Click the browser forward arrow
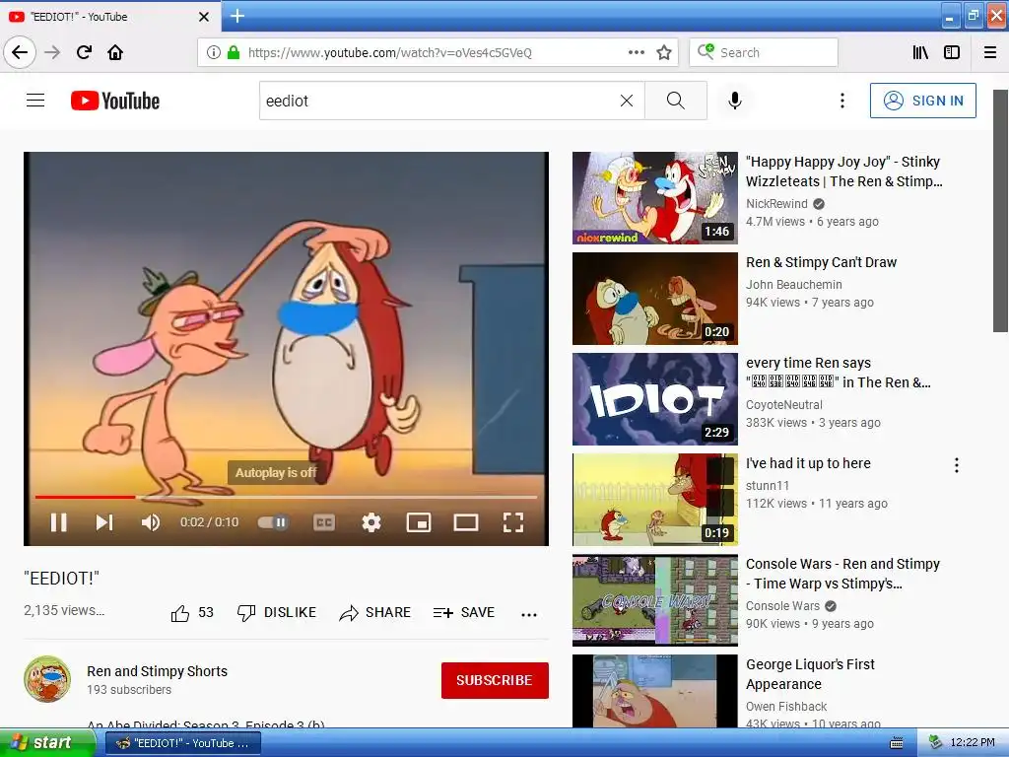1009x757 pixels. pyautogui.click(x=52, y=52)
